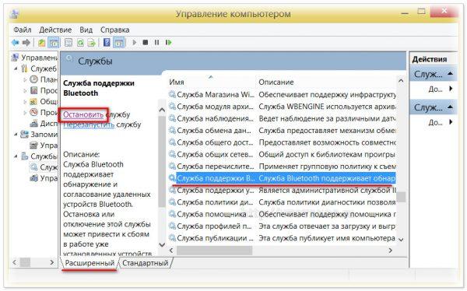Viewport: 467px width, 291px height.
Task: Click the Pause service icon
Action: point(156,43)
